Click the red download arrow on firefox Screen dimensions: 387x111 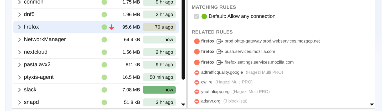point(112,27)
